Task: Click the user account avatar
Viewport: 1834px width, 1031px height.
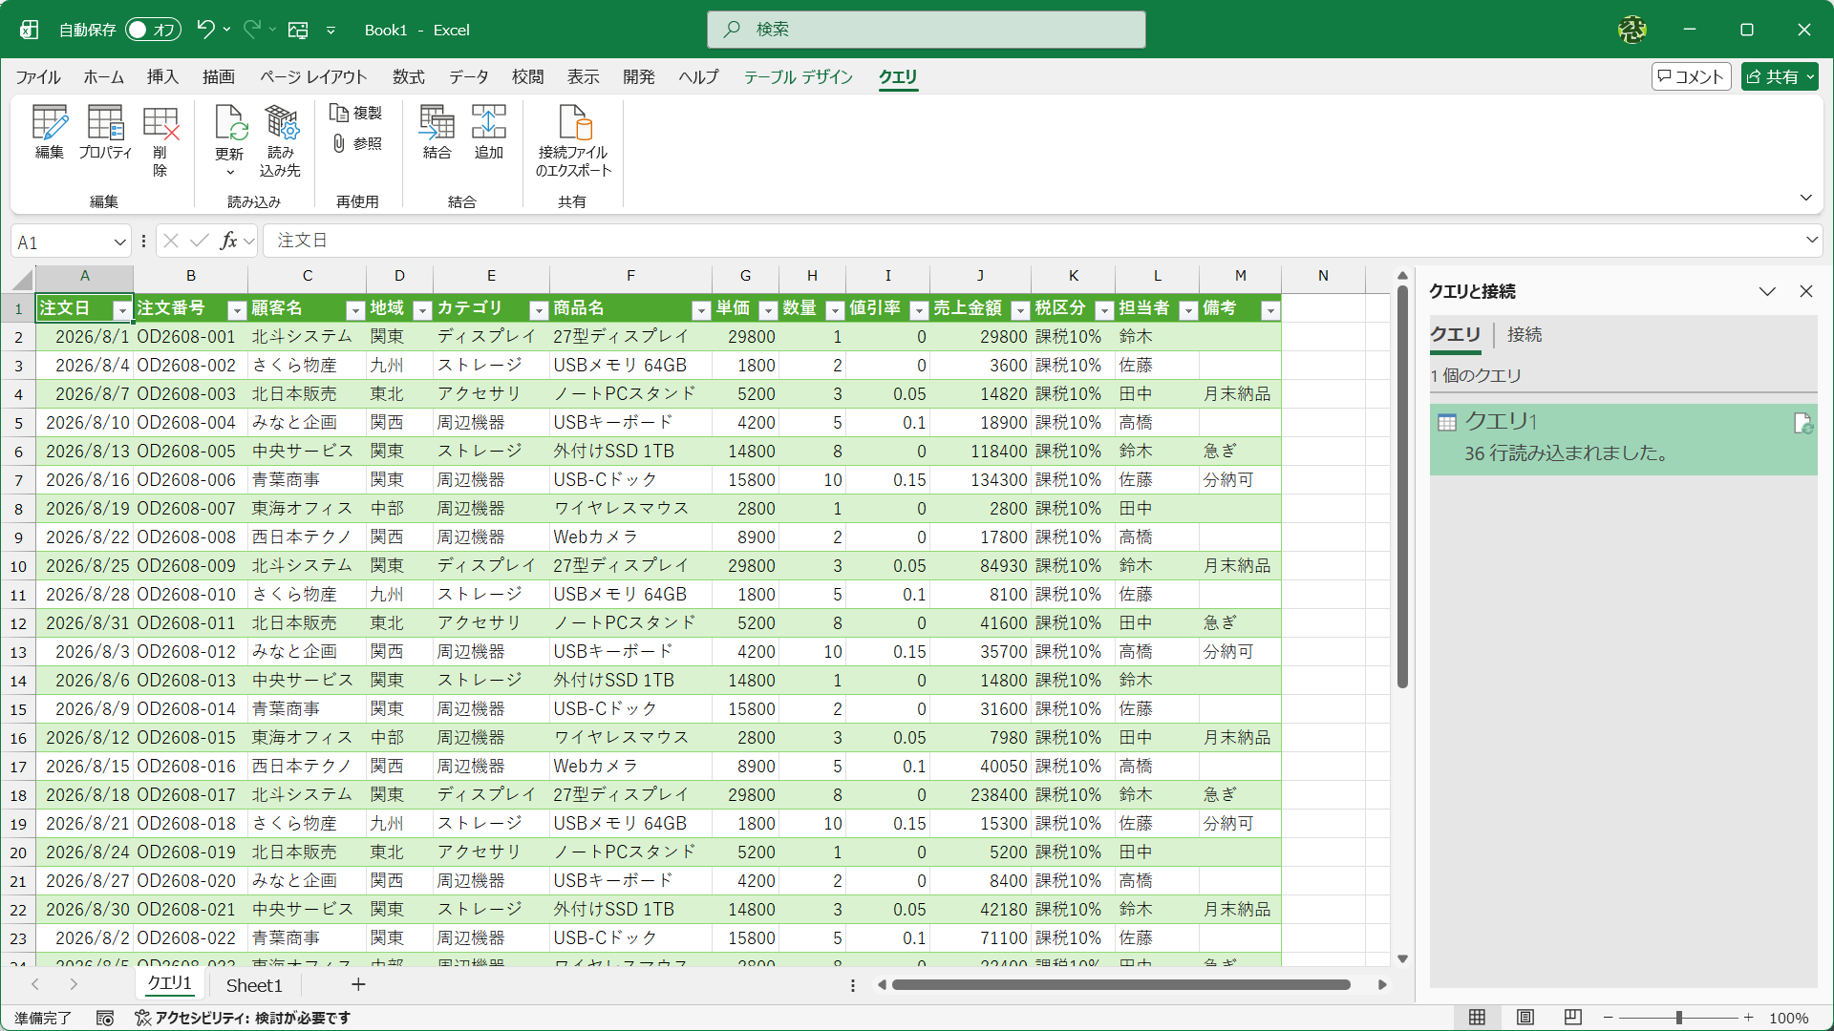Action: [x=1631, y=30]
